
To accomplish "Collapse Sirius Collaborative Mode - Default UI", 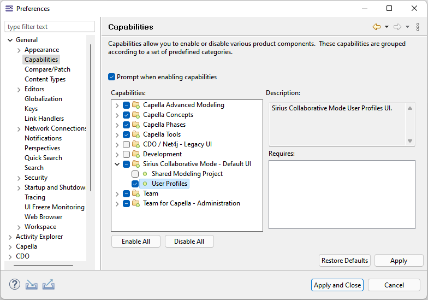I will (117, 164).
